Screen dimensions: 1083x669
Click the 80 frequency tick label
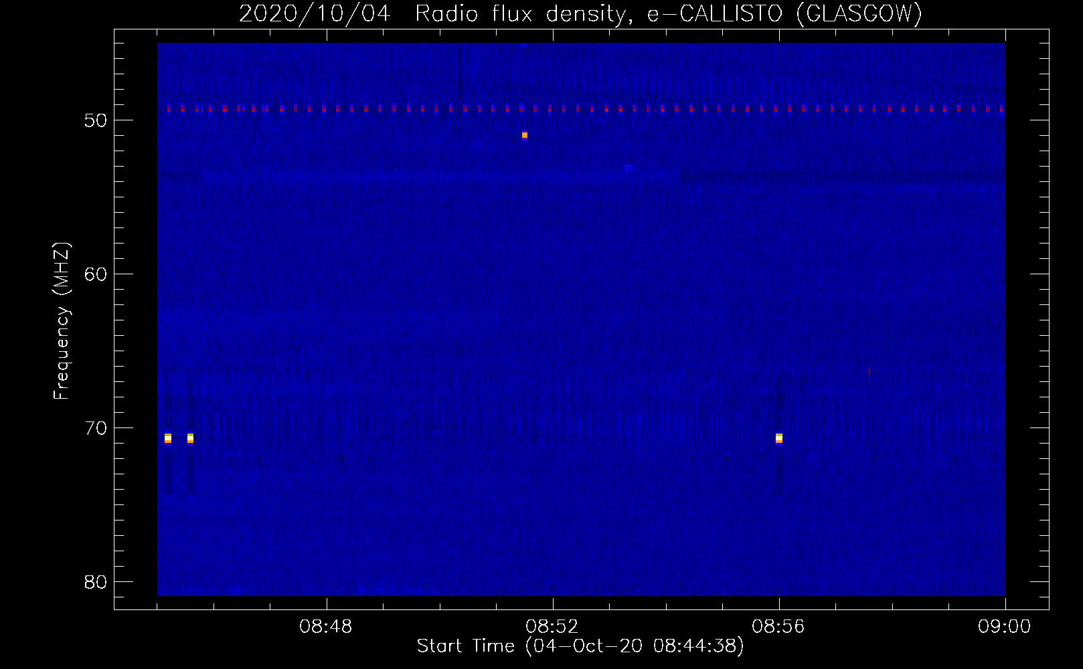(96, 581)
